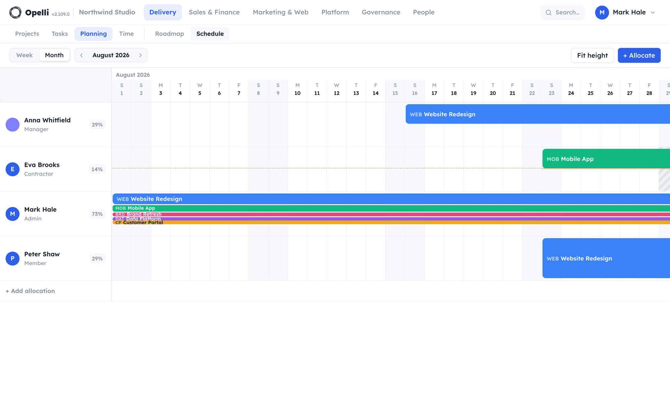Click the Fit height button

592,55
